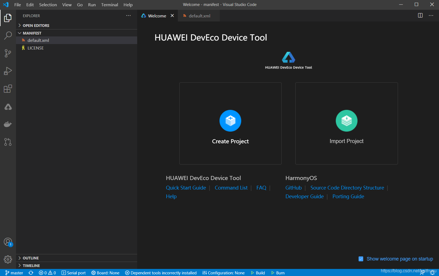Toggle Show welcome page on startup checkbox
The height and width of the screenshot is (276, 439).
click(361, 259)
